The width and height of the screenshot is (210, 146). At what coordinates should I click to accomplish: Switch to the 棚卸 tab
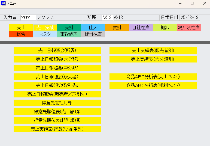165,28
